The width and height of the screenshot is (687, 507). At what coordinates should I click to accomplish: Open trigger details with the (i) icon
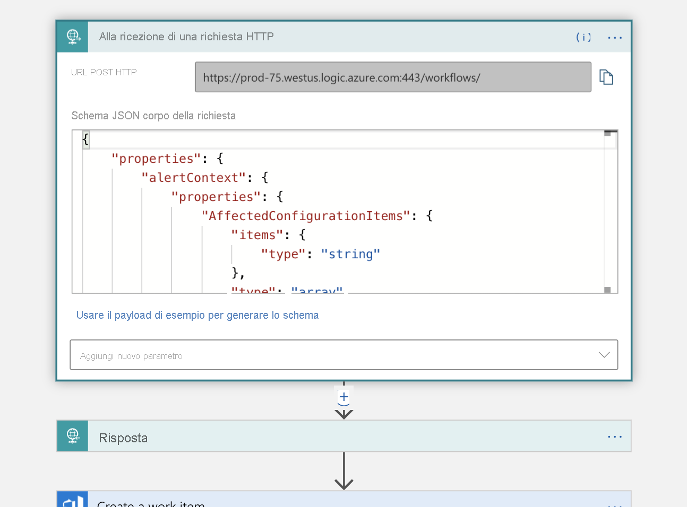pos(583,37)
